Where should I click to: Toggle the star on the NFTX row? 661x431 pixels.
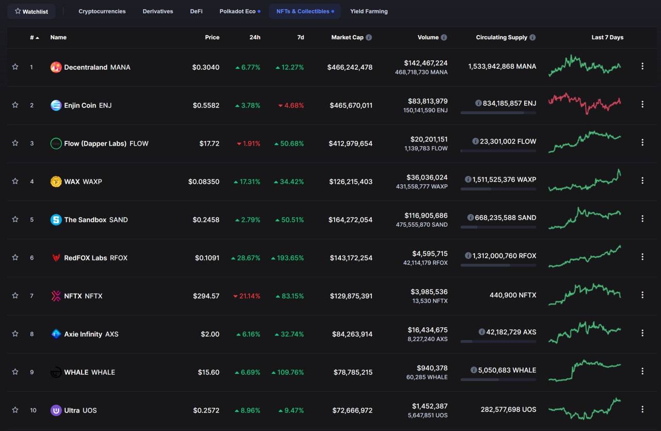15,295
